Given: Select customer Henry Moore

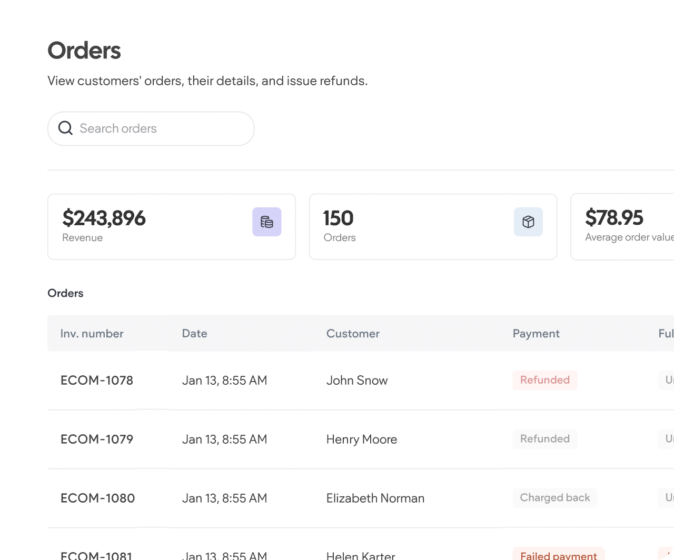Looking at the screenshot, I should 362,439.
